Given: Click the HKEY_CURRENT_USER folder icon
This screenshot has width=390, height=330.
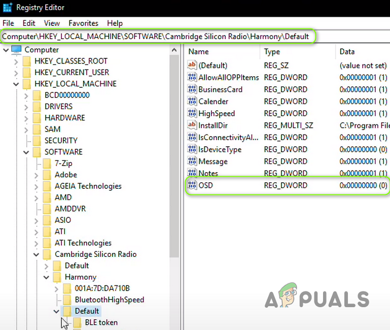Looking at the screenshot, I should (x=26, y=72).
